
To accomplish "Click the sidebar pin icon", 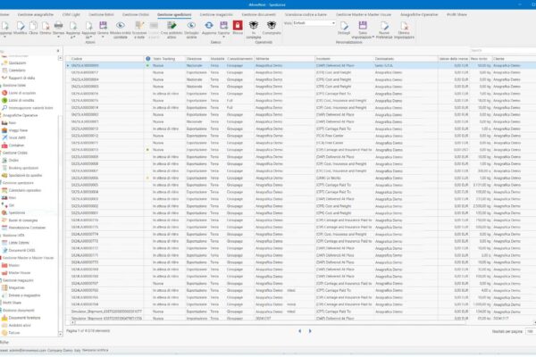I will [x=58, y=51].
